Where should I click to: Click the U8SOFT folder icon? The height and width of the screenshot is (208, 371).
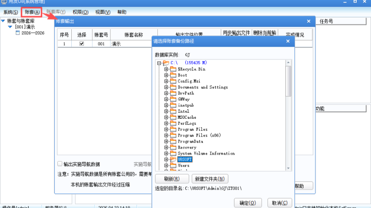(173, 159)
